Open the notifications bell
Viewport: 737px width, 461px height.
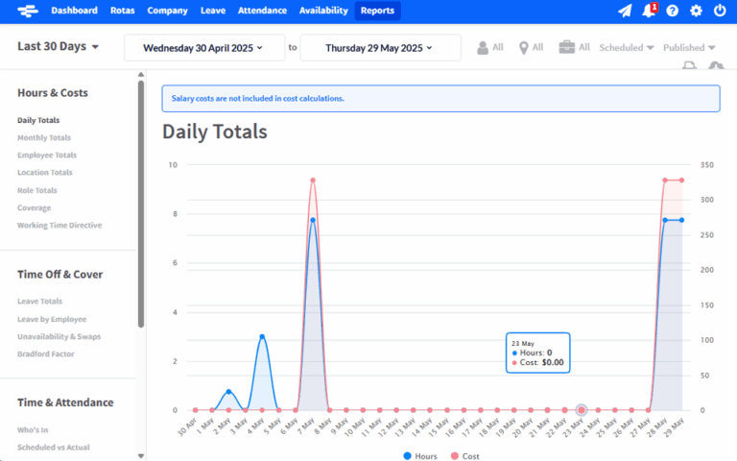click(x=649, y=11)
